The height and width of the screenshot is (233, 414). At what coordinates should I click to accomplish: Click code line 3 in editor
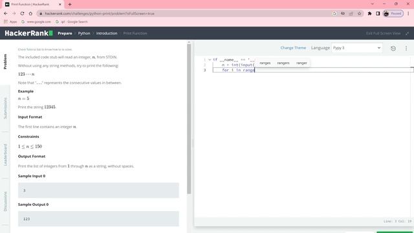point(313,70)
